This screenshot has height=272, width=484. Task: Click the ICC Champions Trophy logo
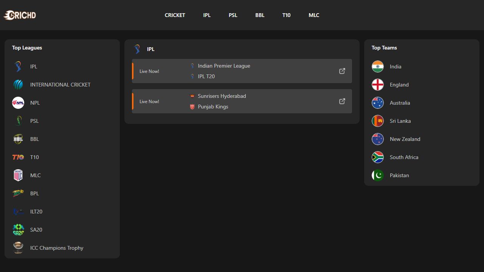click(x=18, y=248)
